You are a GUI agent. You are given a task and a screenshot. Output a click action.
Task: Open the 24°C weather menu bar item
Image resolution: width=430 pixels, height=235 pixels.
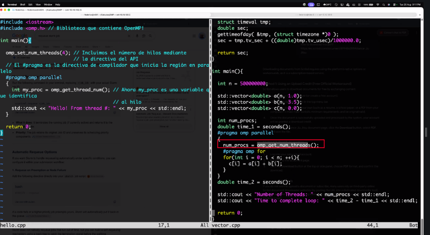328,4
